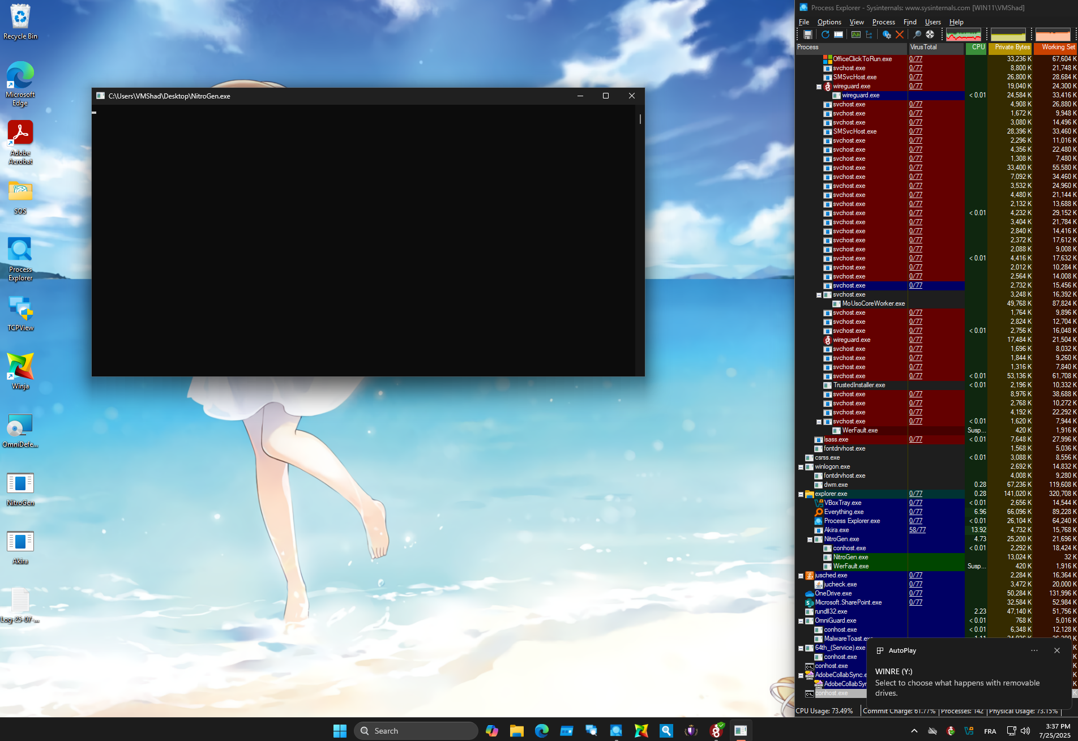
Task: Open Copilot from the taskbar
Action: pos(491,731)
